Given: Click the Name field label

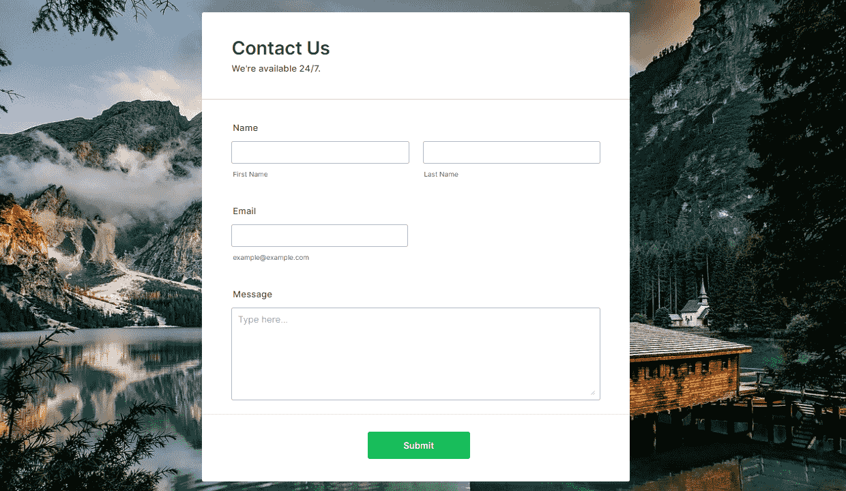Looking at the screenshot, I should point(246,128).
